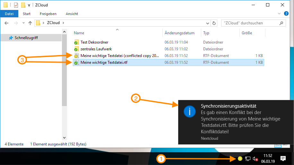Click the conflicted copy file icon
The height and width of the screenshot is (165, 294).
point(76,55)
